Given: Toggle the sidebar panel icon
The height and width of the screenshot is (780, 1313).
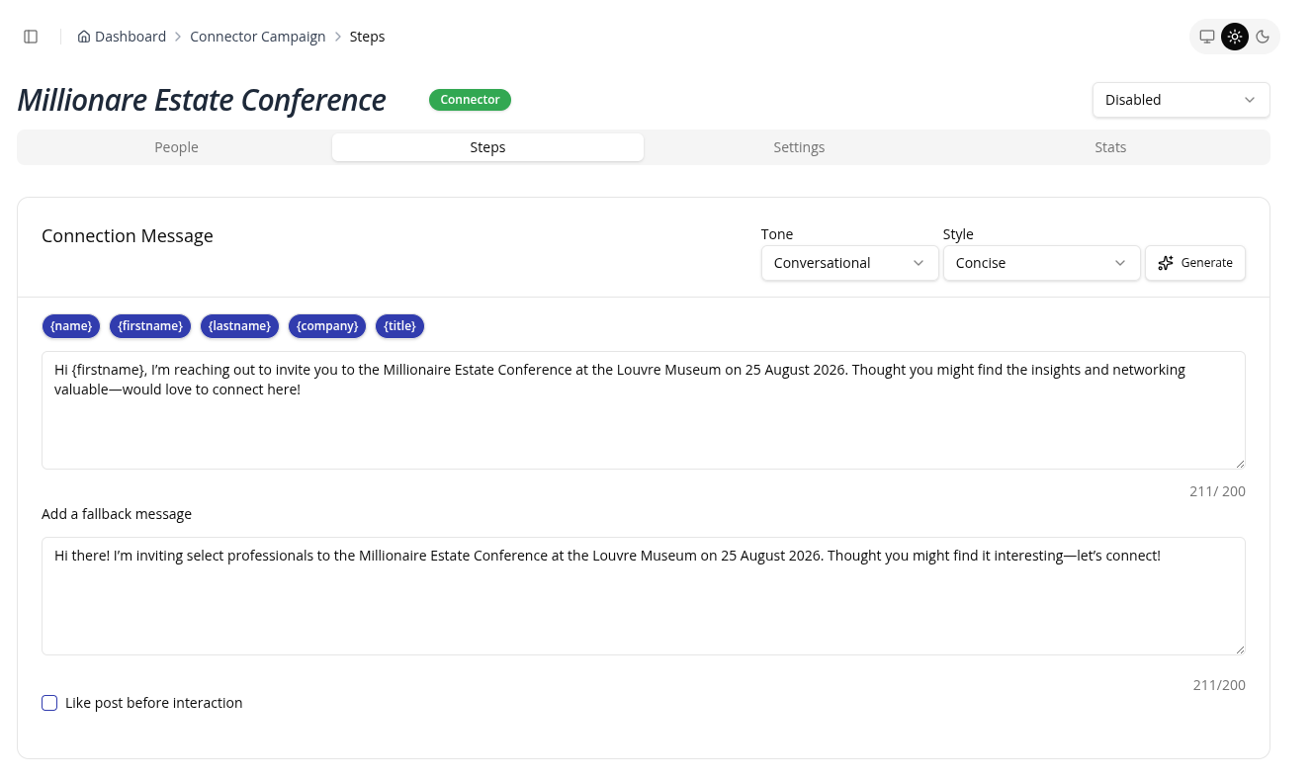Looking at the screenshot, I should [x=31, y=37].
